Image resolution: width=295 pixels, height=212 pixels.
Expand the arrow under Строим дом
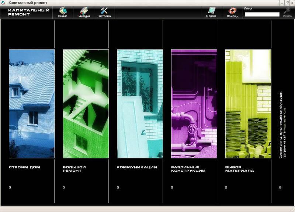tap(10, 187)
